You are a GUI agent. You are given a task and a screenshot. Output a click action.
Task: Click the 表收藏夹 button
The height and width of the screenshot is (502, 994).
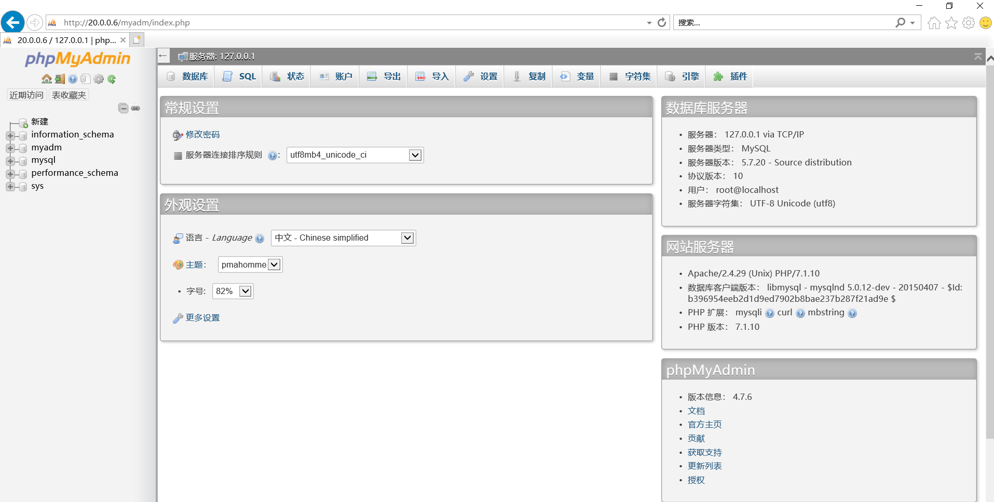click(x=69, y=95)
